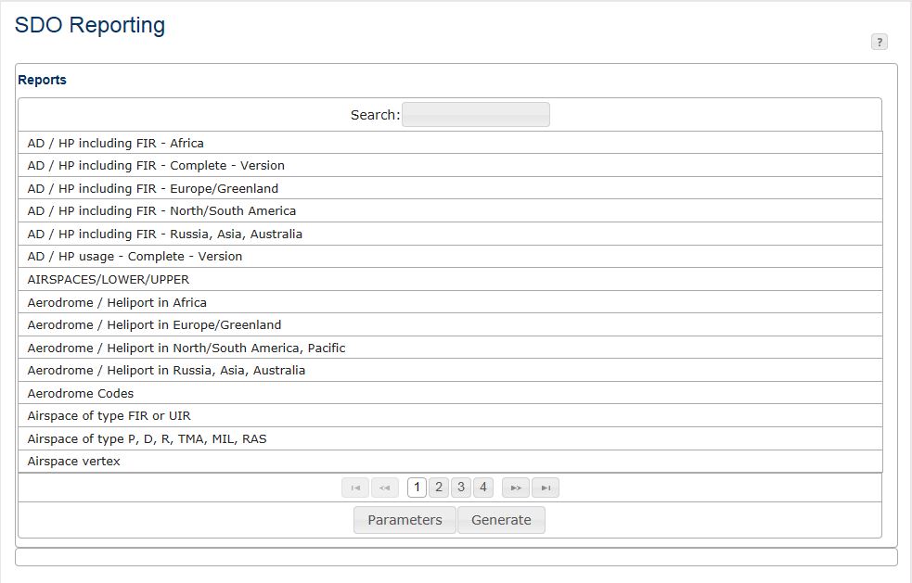Open the help question mark icon

(879, 42)
